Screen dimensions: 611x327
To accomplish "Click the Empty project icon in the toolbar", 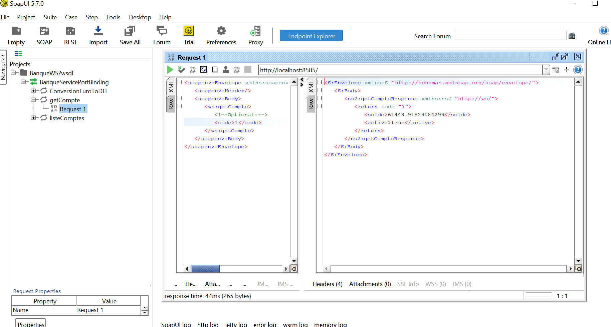I will 16,32.
